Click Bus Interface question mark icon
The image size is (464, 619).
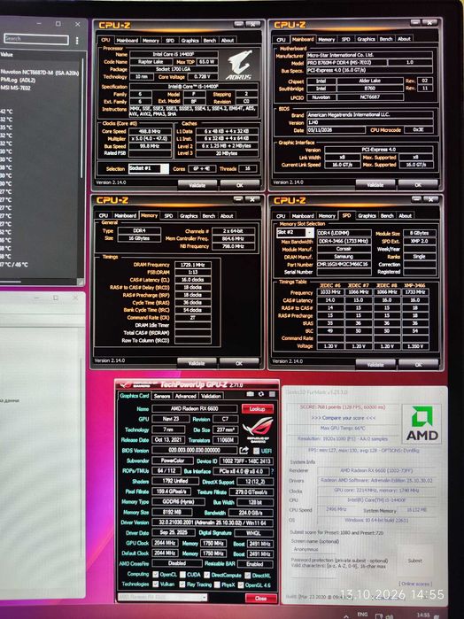click(272, 471)
